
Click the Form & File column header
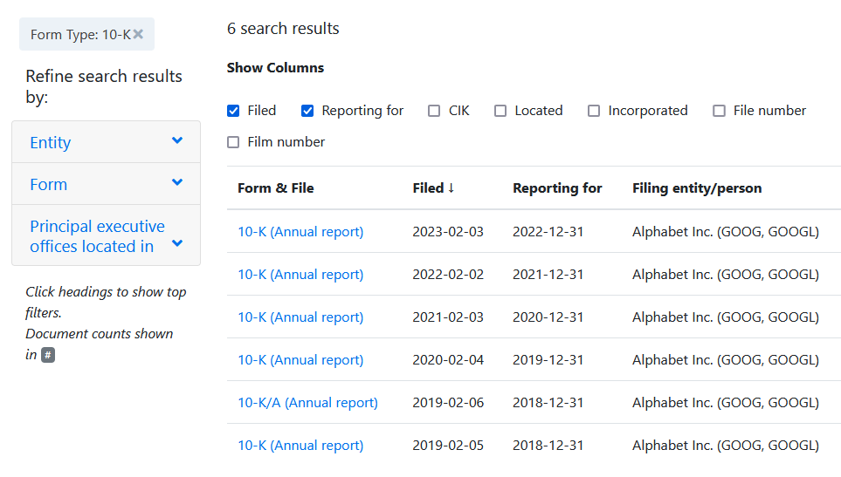click(276, 187)
